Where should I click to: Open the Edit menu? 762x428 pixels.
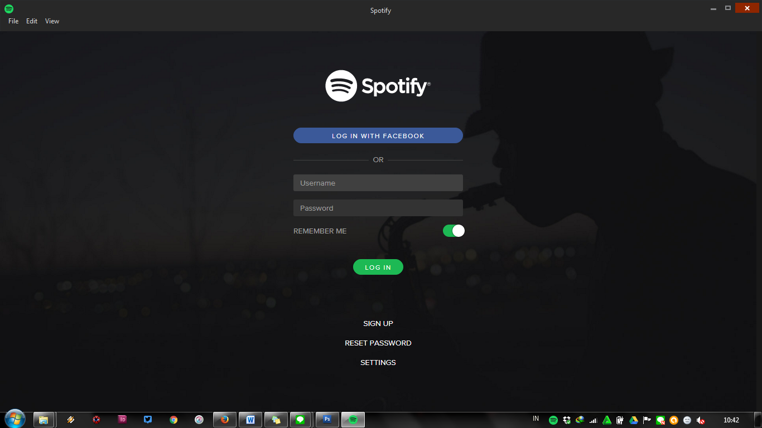pos(32,21)
